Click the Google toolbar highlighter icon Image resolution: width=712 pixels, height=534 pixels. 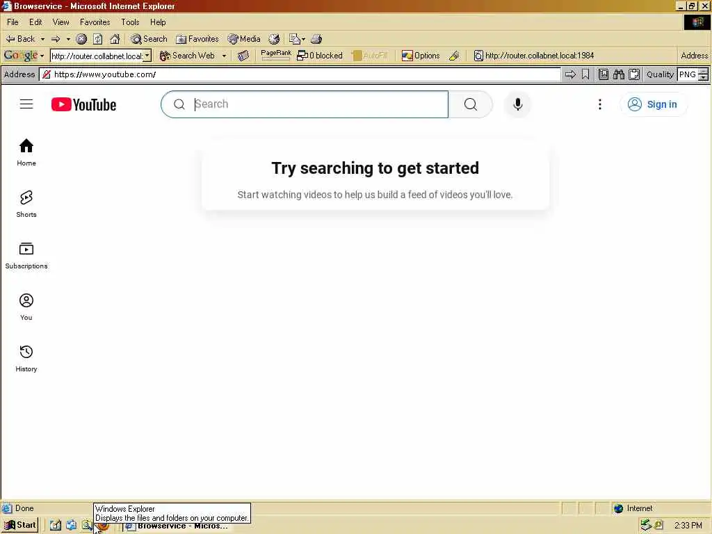(x=454, y=56)
